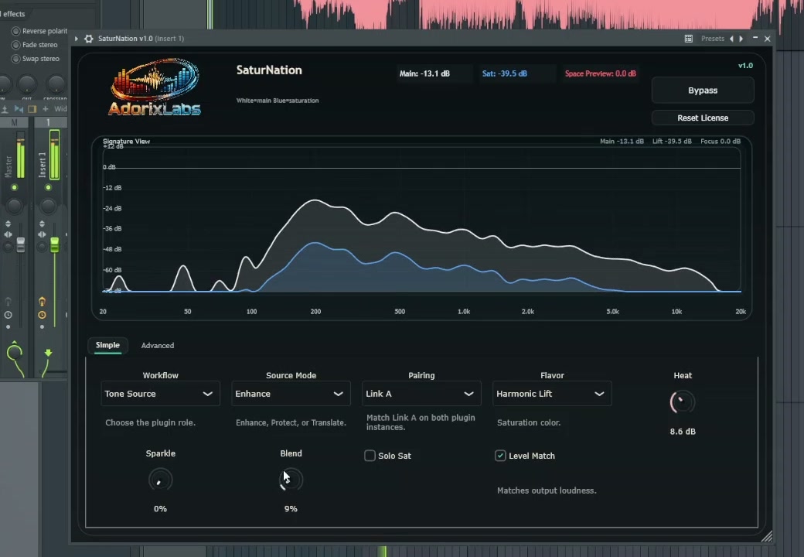Click the Master stereo separation arrows
Viewport: 804px width, 557px height.
tap(9, 235)
